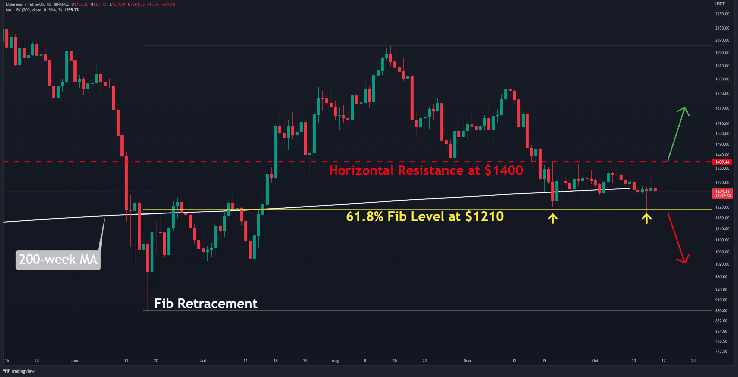This screenshot has height=377, width=738.
Task: Click the 773.50 price axis tick
Action: click(721, 351)
